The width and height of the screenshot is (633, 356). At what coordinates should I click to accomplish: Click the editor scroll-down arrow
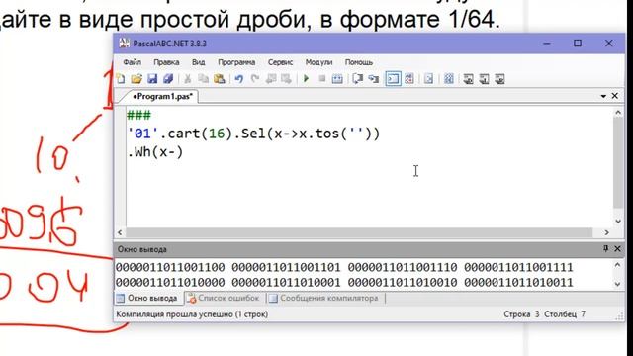618,222
